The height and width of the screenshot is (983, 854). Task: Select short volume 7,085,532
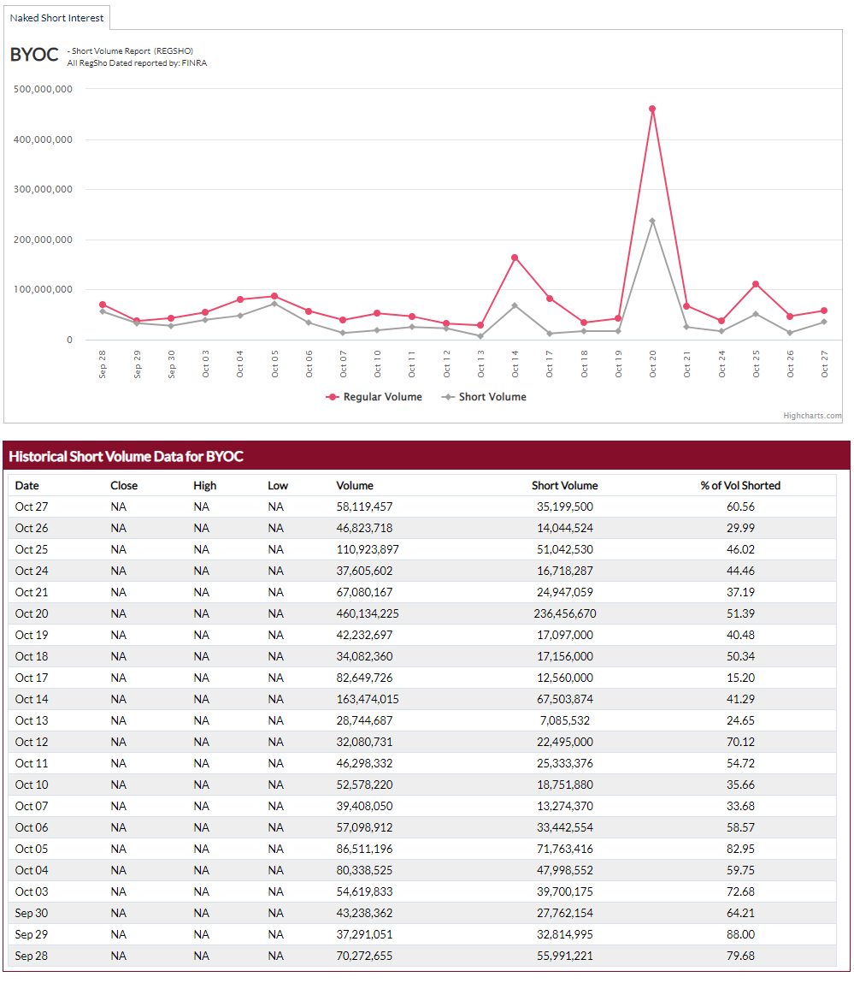point(564,720)
